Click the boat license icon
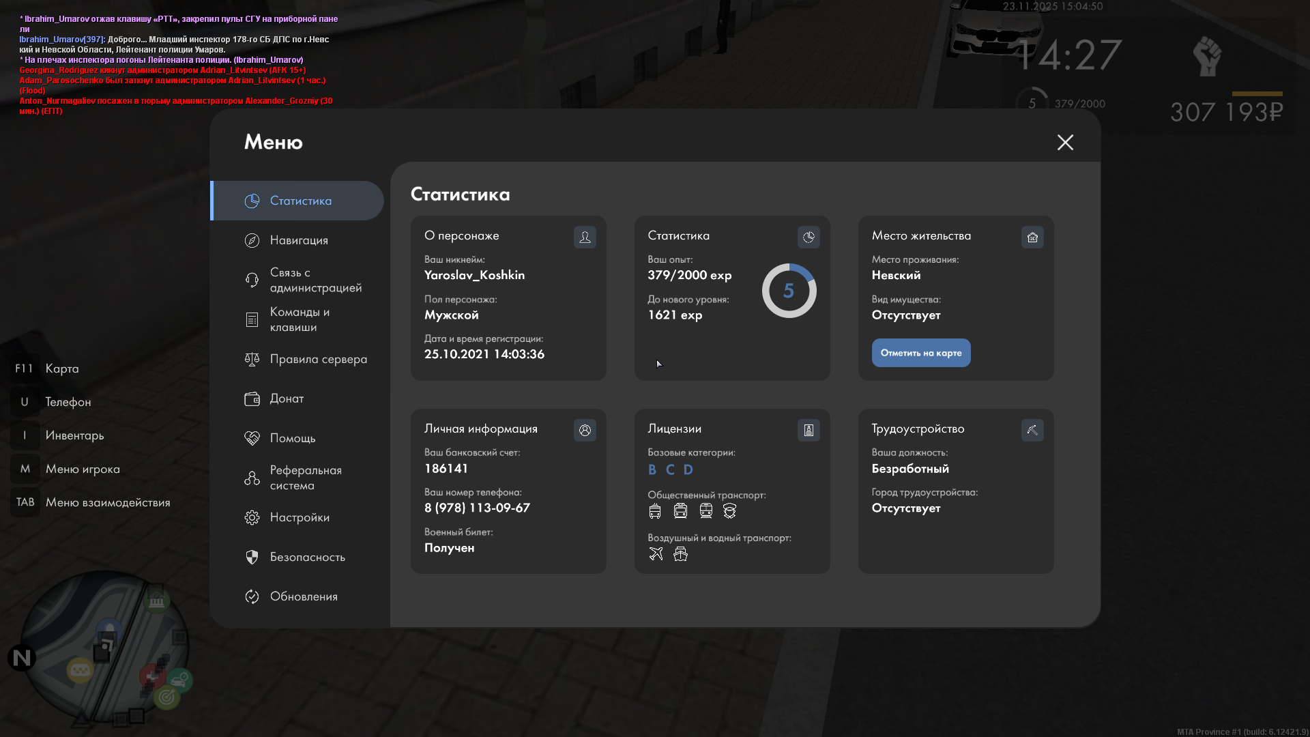Viewport: 1310px width, 737px height. click(x=680, y=554)
